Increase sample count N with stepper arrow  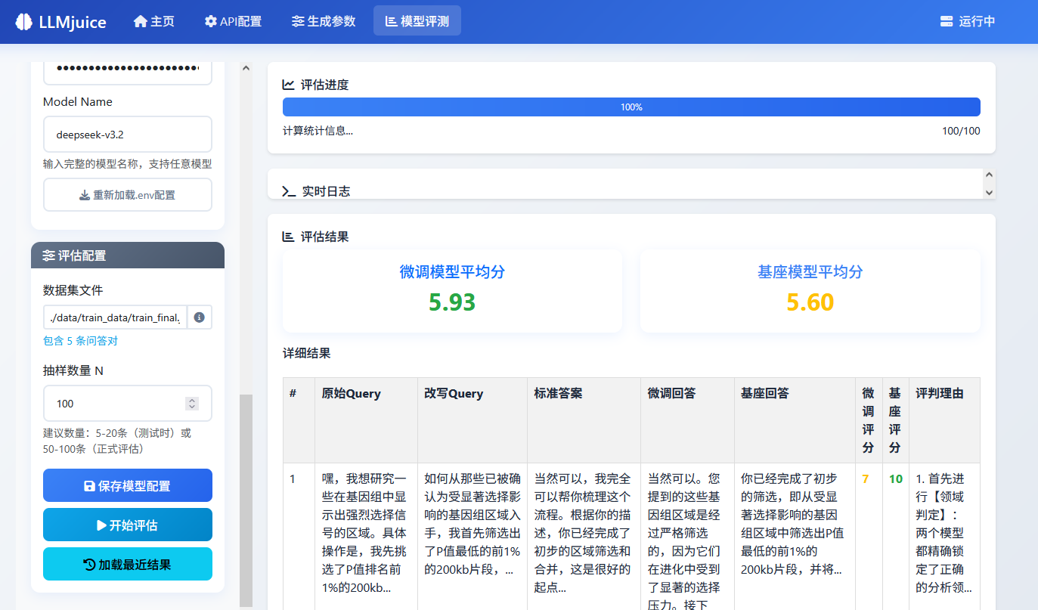(x=192, y=400)
